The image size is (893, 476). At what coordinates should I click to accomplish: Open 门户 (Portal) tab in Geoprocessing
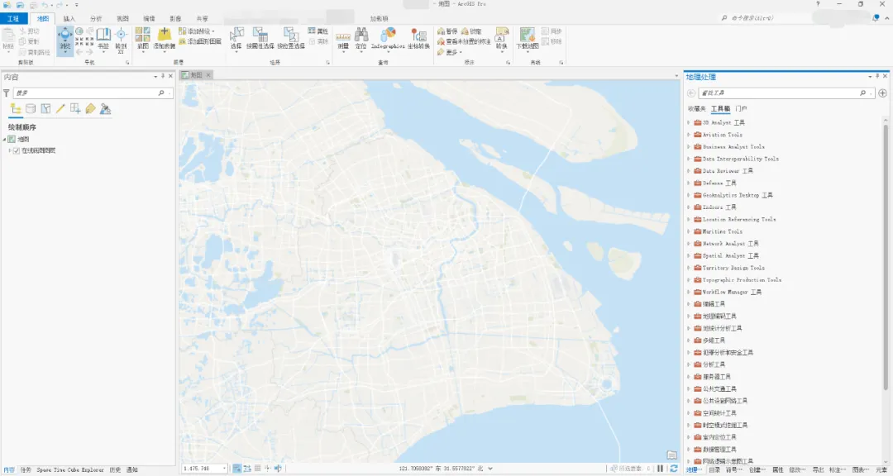(x=741, y=109)
